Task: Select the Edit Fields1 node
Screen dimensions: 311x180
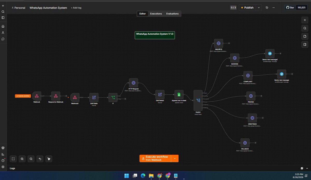Action: (x=160, y=94)
